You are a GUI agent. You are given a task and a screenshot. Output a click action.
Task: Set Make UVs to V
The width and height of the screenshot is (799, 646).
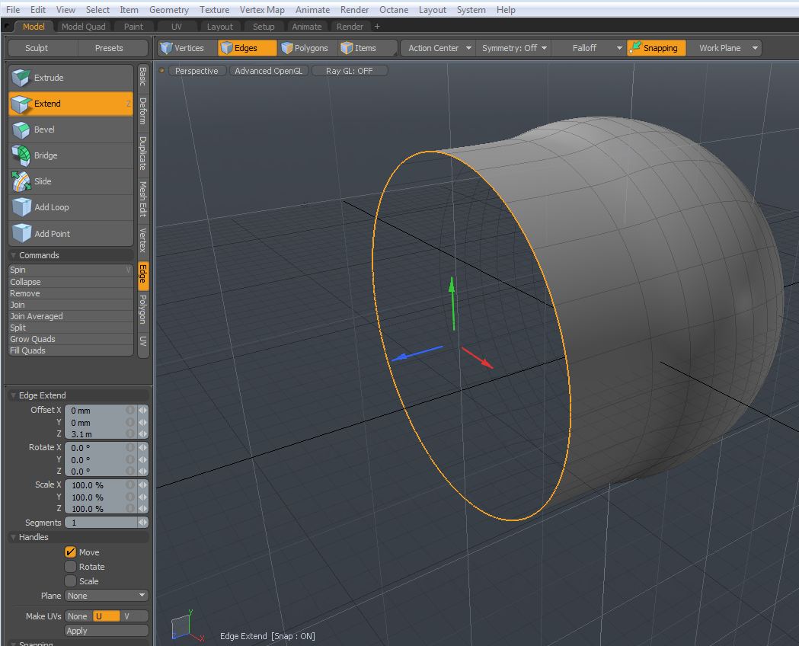coord(134,616)
